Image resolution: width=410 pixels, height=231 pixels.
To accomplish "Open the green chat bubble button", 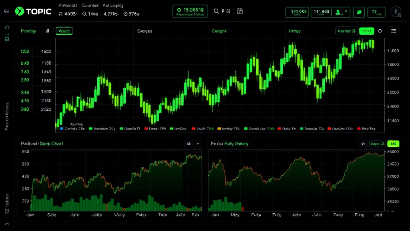I will (x=359, y=12).
